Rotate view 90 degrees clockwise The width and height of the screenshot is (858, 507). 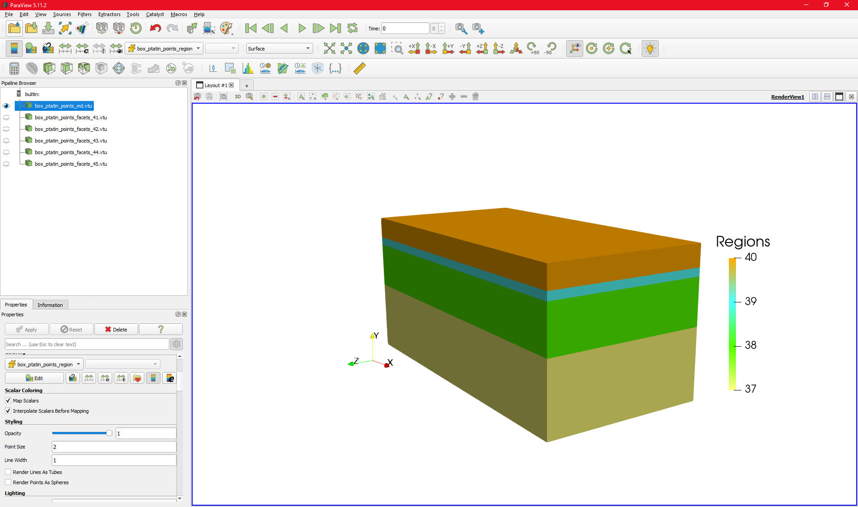(x=533, y=48)
